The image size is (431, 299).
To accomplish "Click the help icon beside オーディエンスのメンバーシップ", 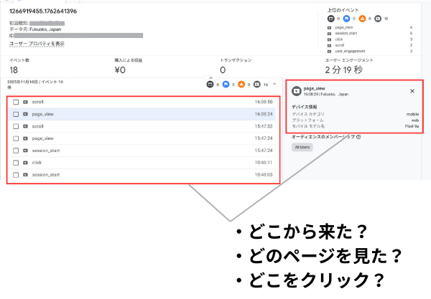I will 358,136.
